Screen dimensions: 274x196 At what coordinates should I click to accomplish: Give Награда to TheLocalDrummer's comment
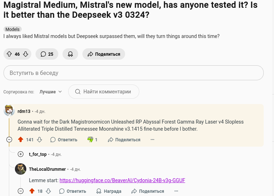pyautogui.click(x=109, y=191)
